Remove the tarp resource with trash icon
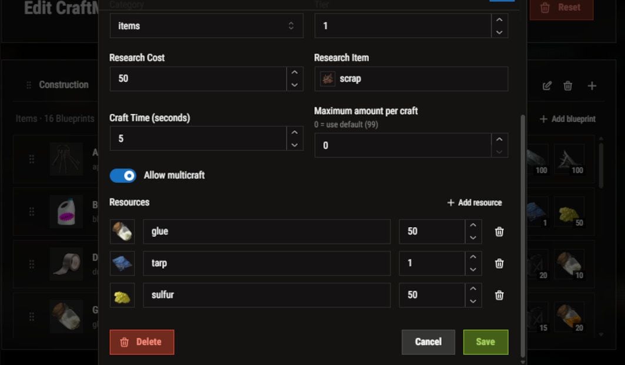The width and height of the screenshot is (625, 365). (499, 263)
